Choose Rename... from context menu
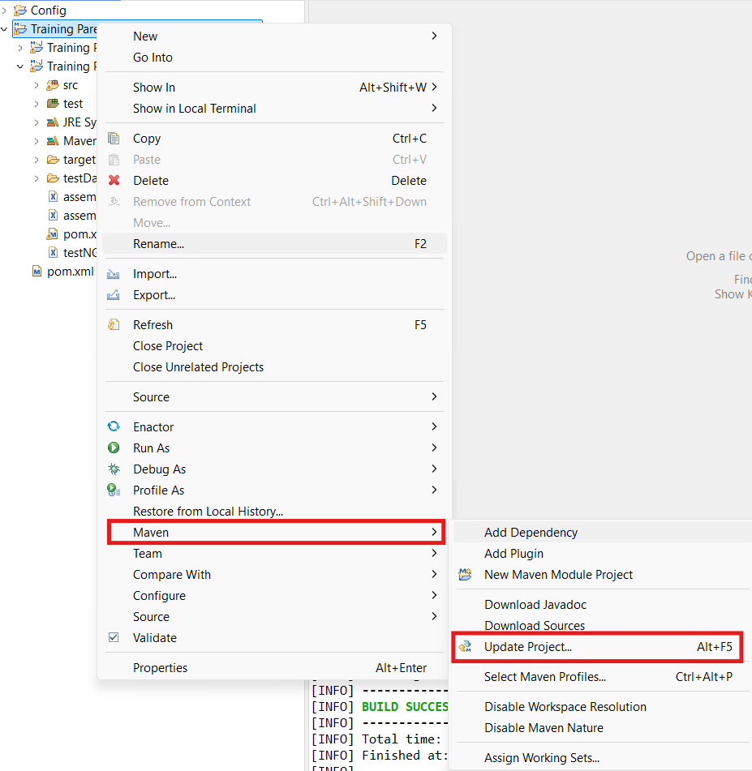Image resolution: width=752 pixels, height=771 pixels. pos(275,244)
